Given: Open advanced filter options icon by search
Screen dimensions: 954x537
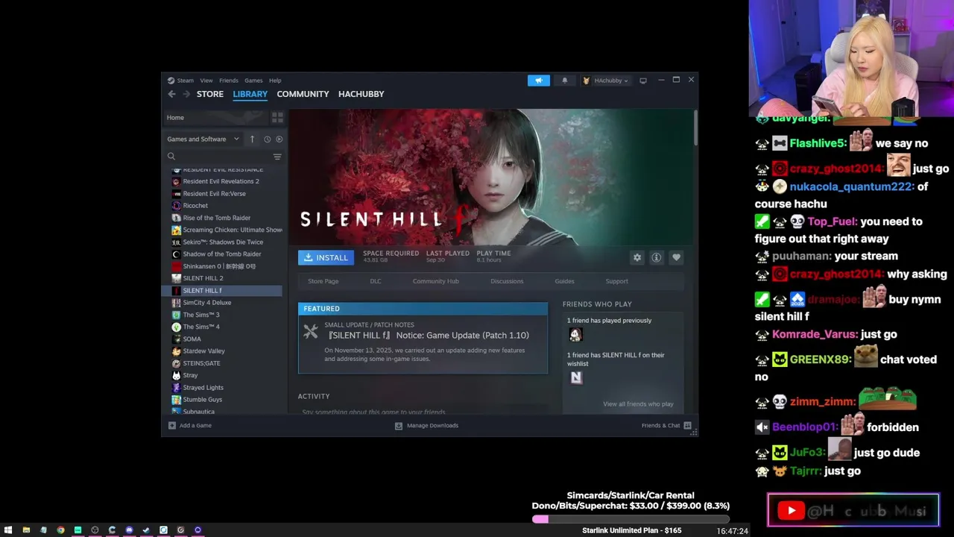Looking at the screenshot, I should (x=277, y=157).
